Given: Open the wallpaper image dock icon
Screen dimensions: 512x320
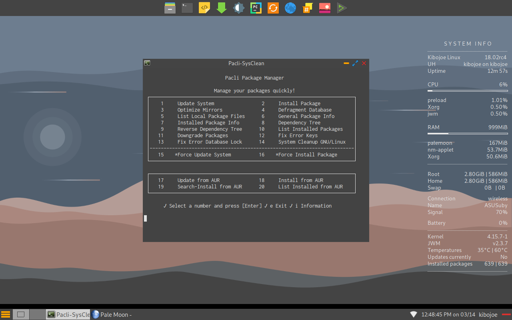Looking at the screenshot, I should pyautogui.click(x=325, y=8).
